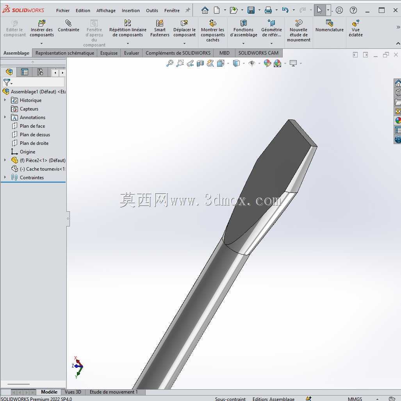Create a Vue éclatée
This screenshot has width=401, height=401.
coord(355,29)
